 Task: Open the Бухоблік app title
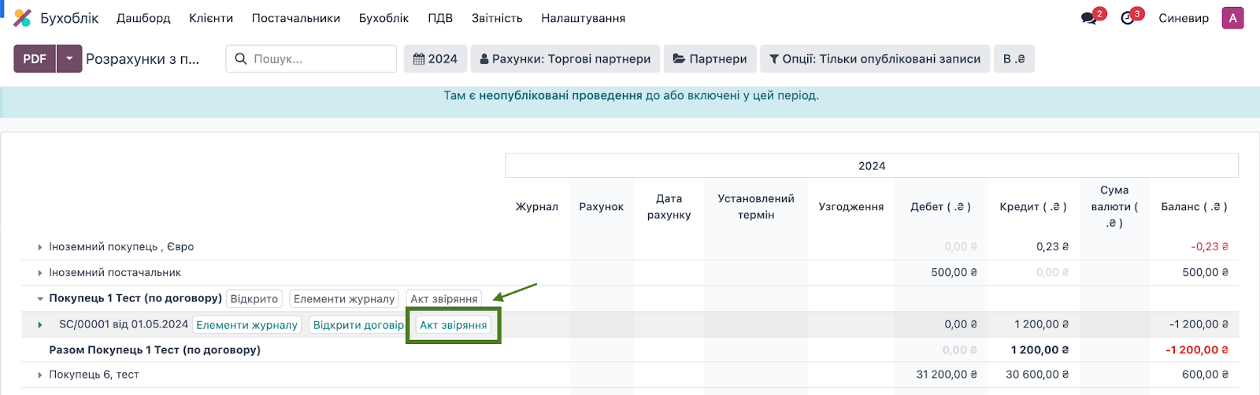click(x=69, y=18)
